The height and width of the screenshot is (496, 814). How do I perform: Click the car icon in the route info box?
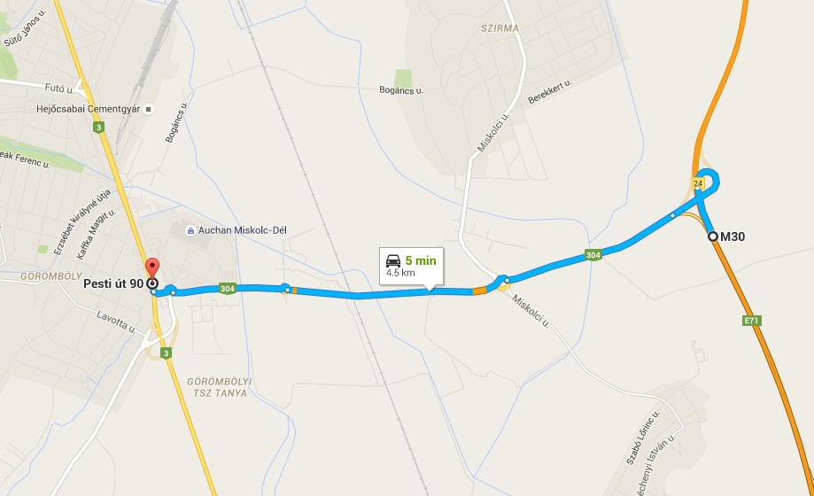click(x=393, y=260)
